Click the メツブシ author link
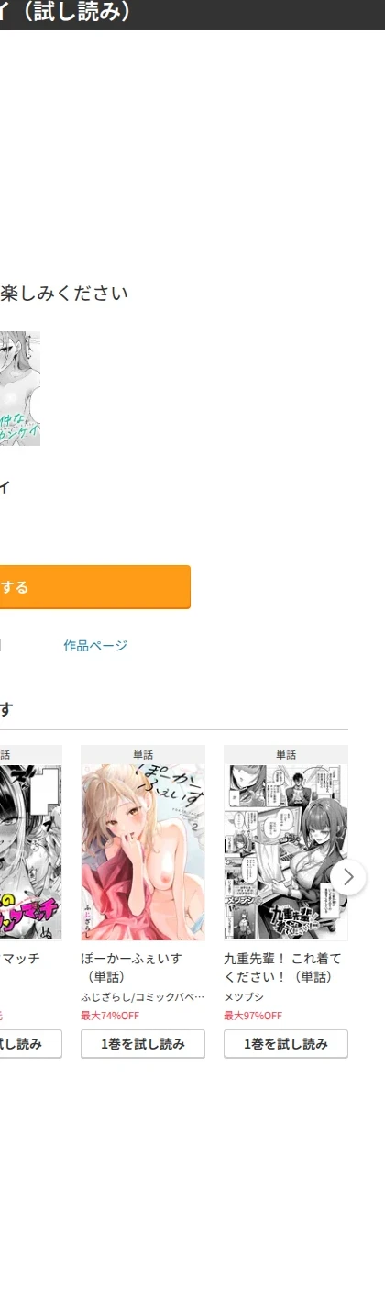Viewport: 385px width, 1311px height. (x=244, y=997)
